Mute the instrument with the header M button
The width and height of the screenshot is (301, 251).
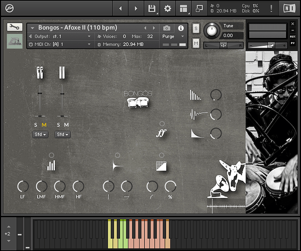196,43
